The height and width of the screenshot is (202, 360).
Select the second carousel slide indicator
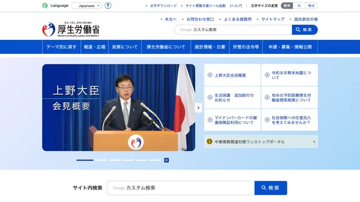(101, 160)
